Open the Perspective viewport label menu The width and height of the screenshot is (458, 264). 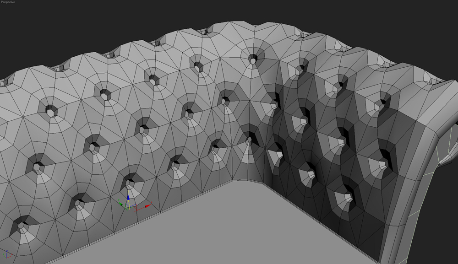8,2
